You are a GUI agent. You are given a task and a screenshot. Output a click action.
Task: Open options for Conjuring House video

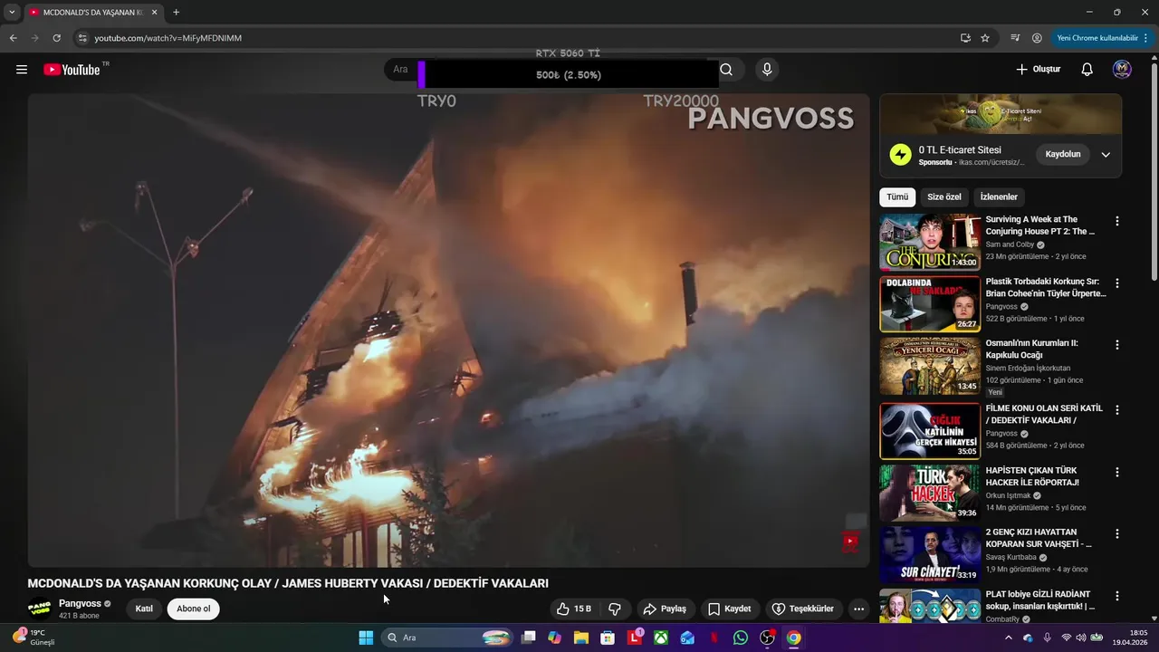pyautogui.click(x=1116, y=221)
